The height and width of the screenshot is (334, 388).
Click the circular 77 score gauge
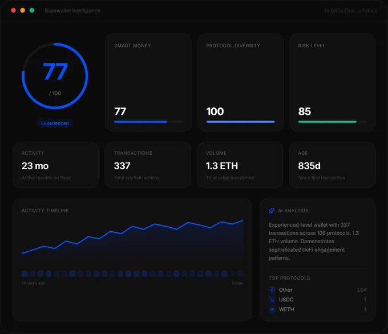tap(55, 76)
